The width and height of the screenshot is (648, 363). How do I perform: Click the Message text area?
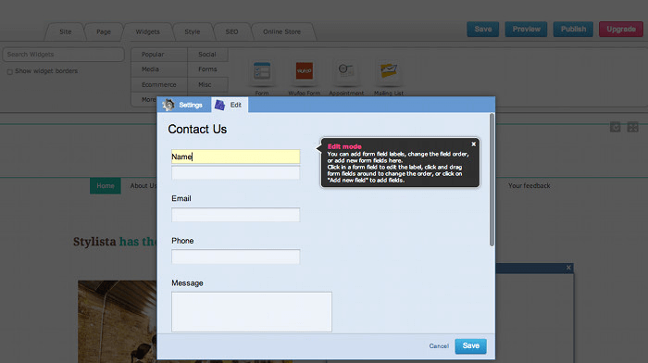click(252, 312)
